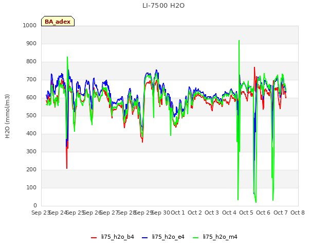329x247 pixels.
Task: Click the green spike peak near 920
Action: 239,41
